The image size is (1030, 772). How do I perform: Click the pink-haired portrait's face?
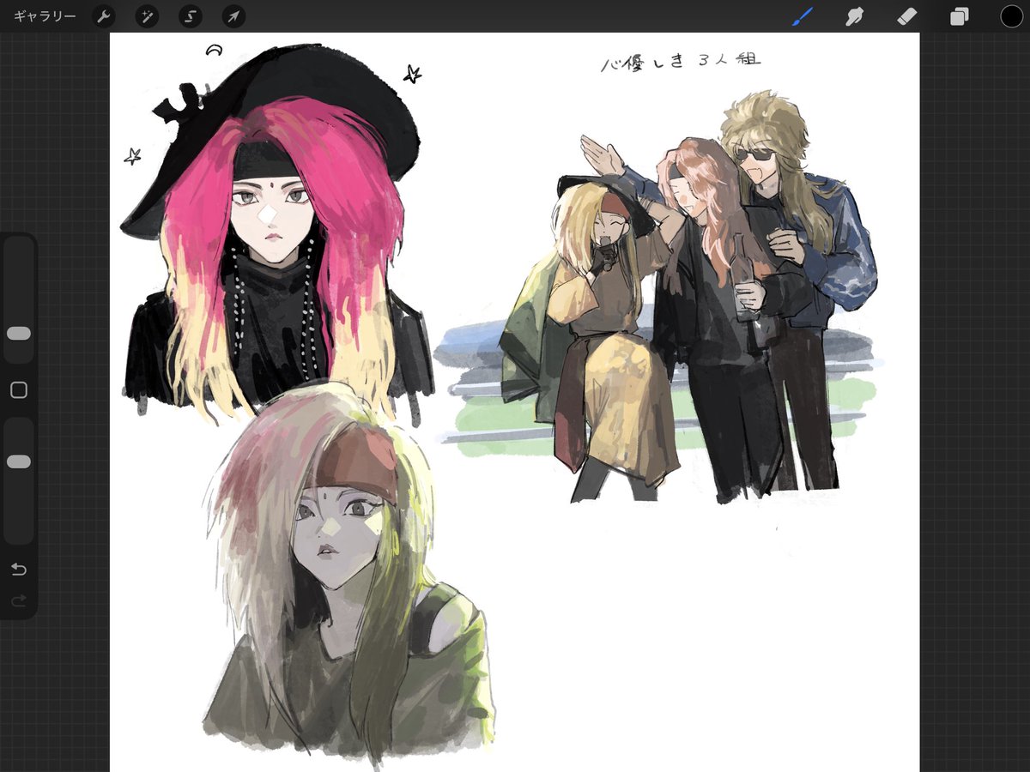pyautogui.click(x=270, y=214)
